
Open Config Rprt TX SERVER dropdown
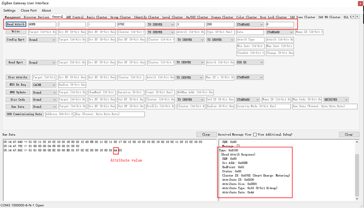pyautogui.click(x=220, y=40)
